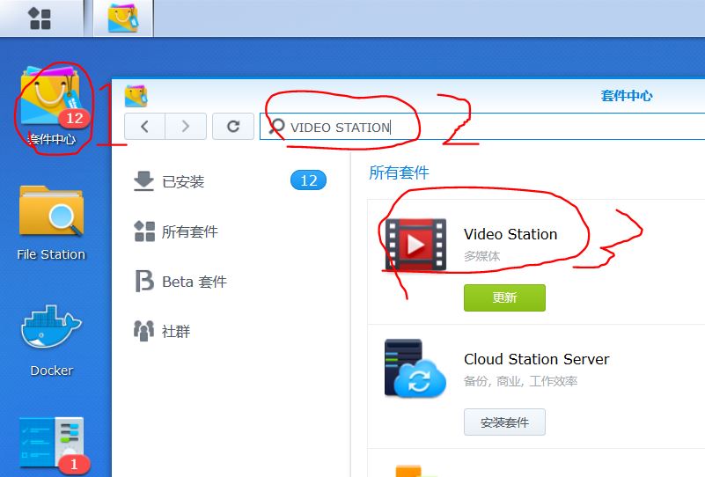Select the Package Center taskbar tab
The image size is (705, 477).
[123, 18]
